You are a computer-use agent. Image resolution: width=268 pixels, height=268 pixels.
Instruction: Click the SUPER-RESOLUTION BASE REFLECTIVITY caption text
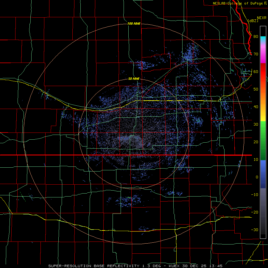(x=94, y=266)
